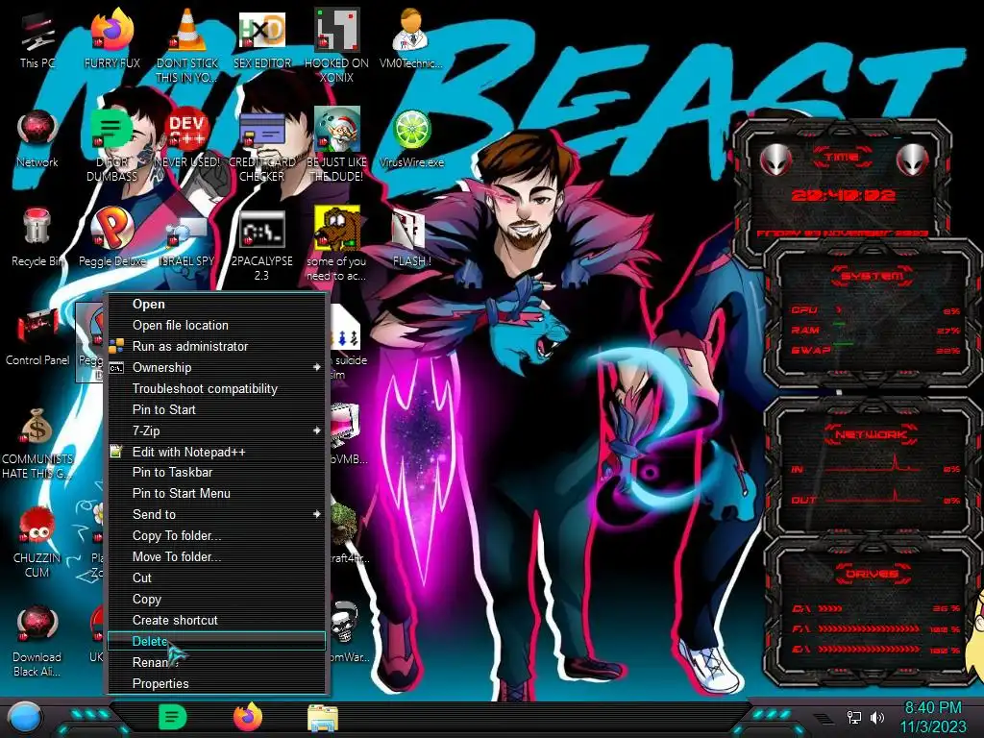The image size is (984, 738).
Task: Choose Pin to Taskbar
Action: pos(216,472)
